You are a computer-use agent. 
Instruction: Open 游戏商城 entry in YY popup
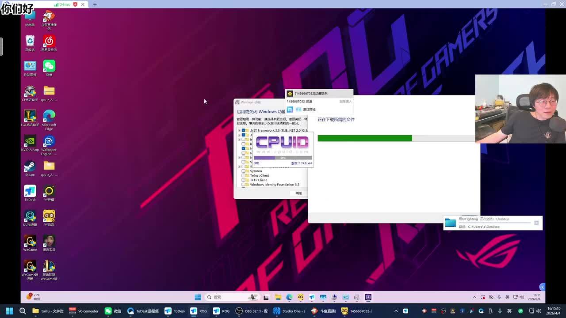click(x=309, y=110)
